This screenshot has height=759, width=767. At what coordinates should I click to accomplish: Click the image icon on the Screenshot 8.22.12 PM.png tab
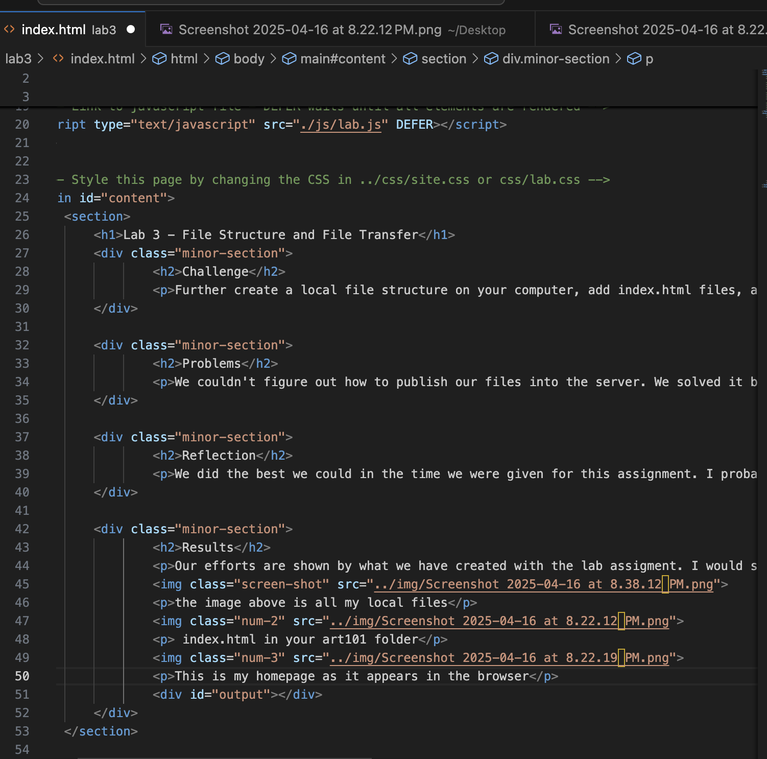click(166, 29)
